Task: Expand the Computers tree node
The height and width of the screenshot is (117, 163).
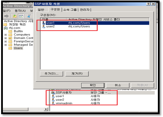Action: pyautogui.click(x=5, y=35)
